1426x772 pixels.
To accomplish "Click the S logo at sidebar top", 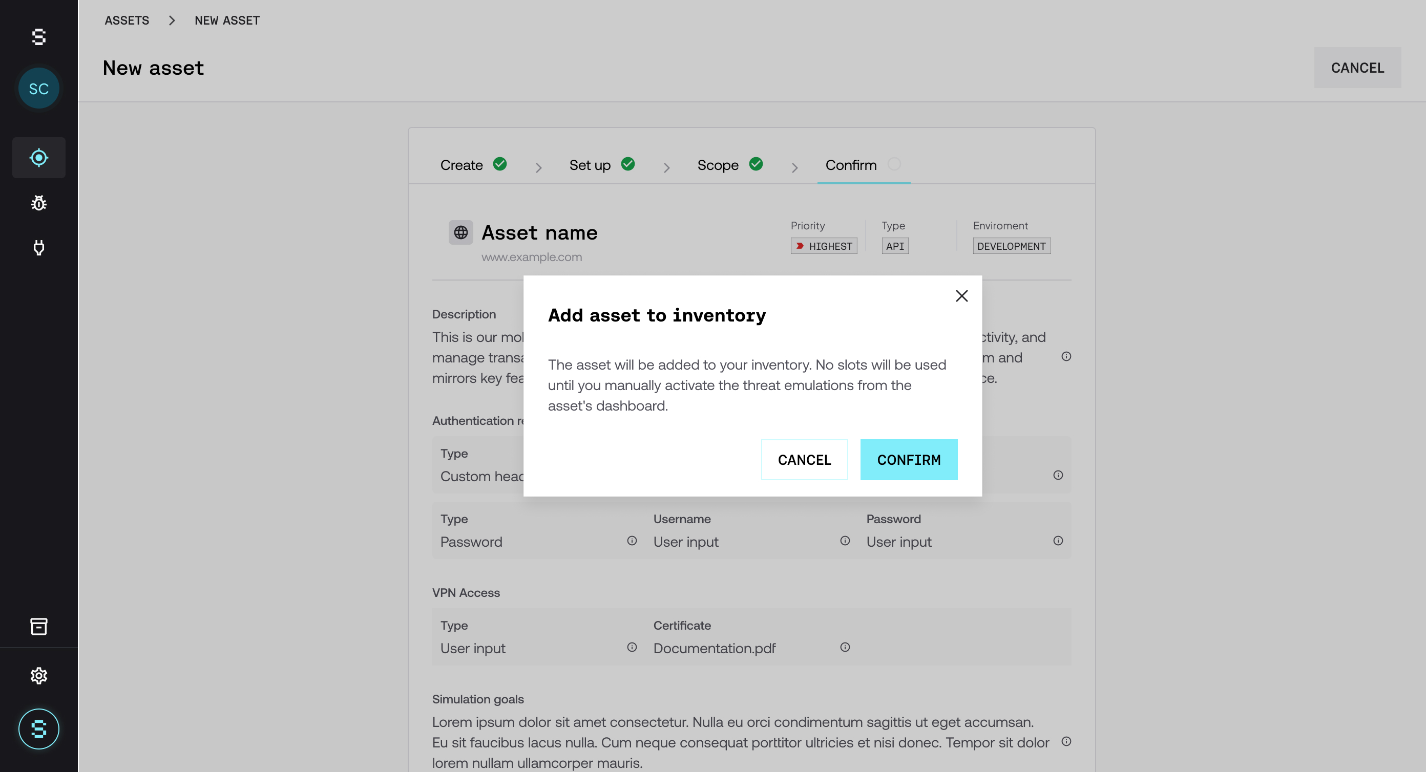I will click(39, 37).
